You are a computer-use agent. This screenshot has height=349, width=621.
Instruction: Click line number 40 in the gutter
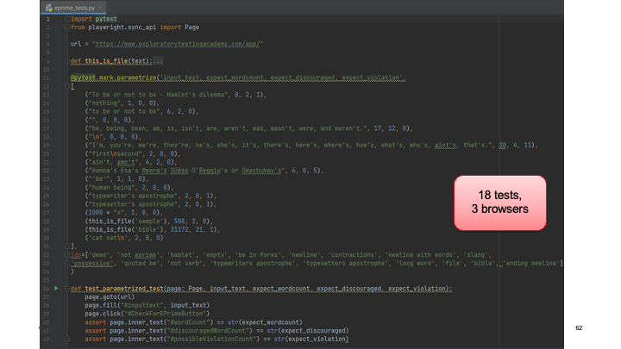coord(47,322)
